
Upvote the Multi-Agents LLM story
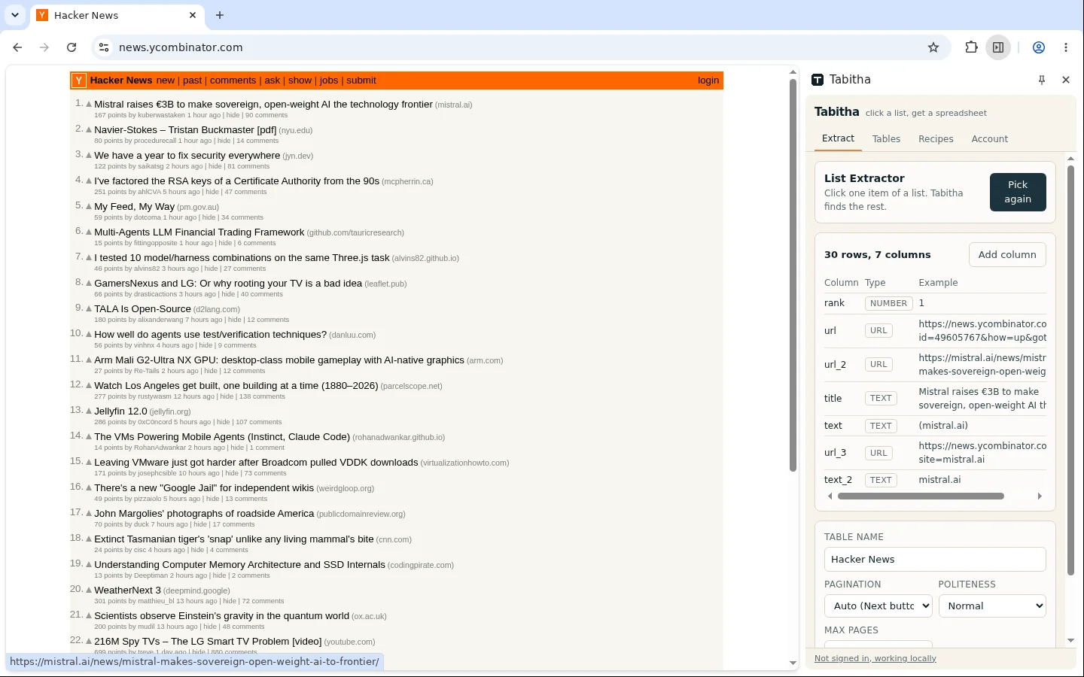click(89, 232)
